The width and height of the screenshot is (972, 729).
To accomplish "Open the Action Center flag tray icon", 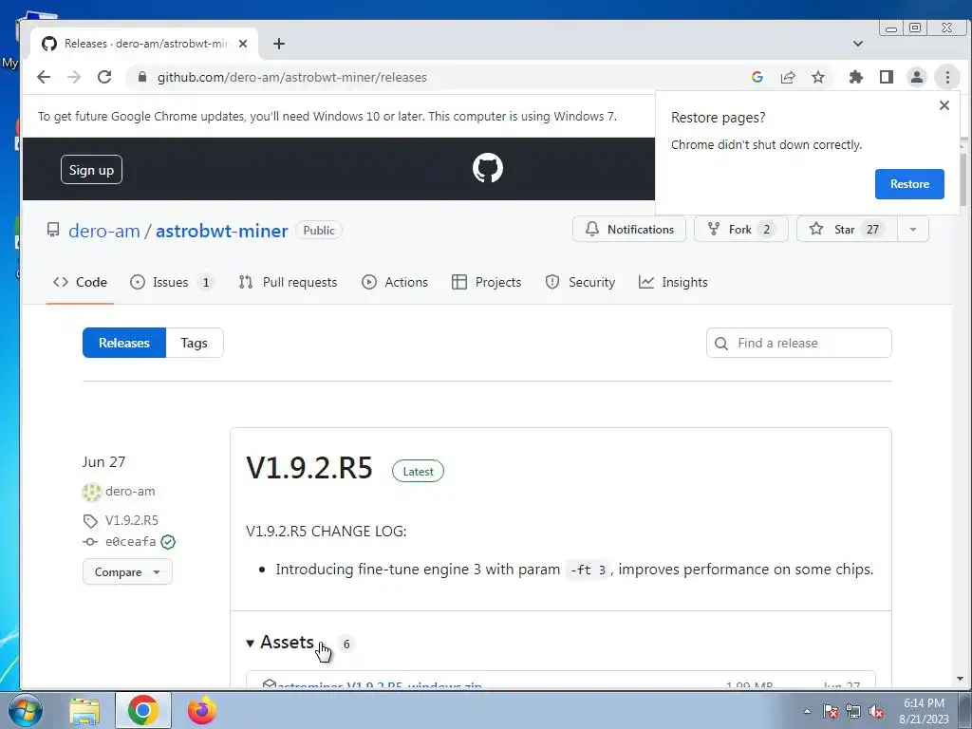I will point(831,711).
